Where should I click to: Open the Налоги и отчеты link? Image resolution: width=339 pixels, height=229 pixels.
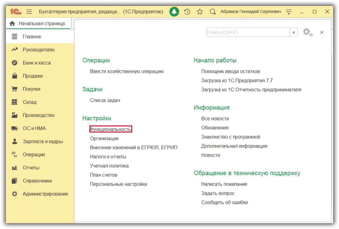point(108,157)
